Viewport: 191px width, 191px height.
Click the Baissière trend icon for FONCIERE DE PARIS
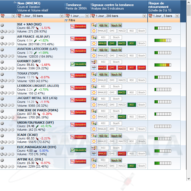click(x=78, y=112)
